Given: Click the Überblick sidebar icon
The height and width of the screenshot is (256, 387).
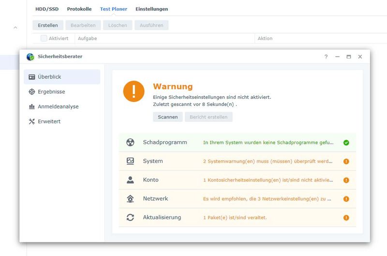Looking at the screenshot, I should [x=32, y=77].
